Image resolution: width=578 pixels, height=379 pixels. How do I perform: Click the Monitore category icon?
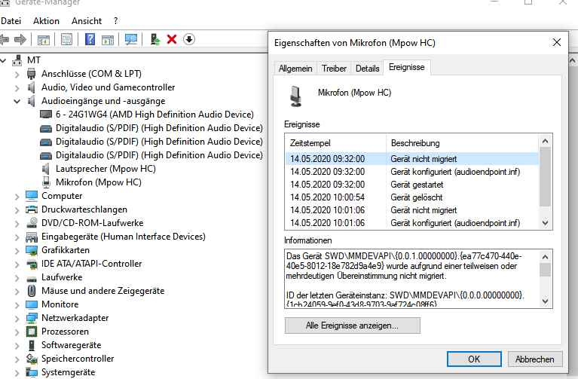[32, 304]
